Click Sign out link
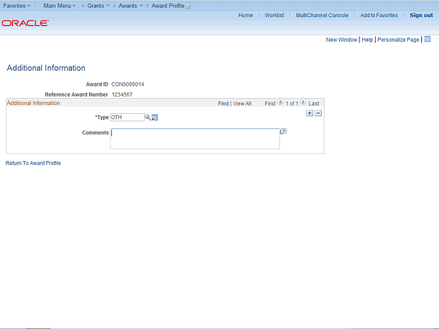439x329 pixels. tap(421, 15)
